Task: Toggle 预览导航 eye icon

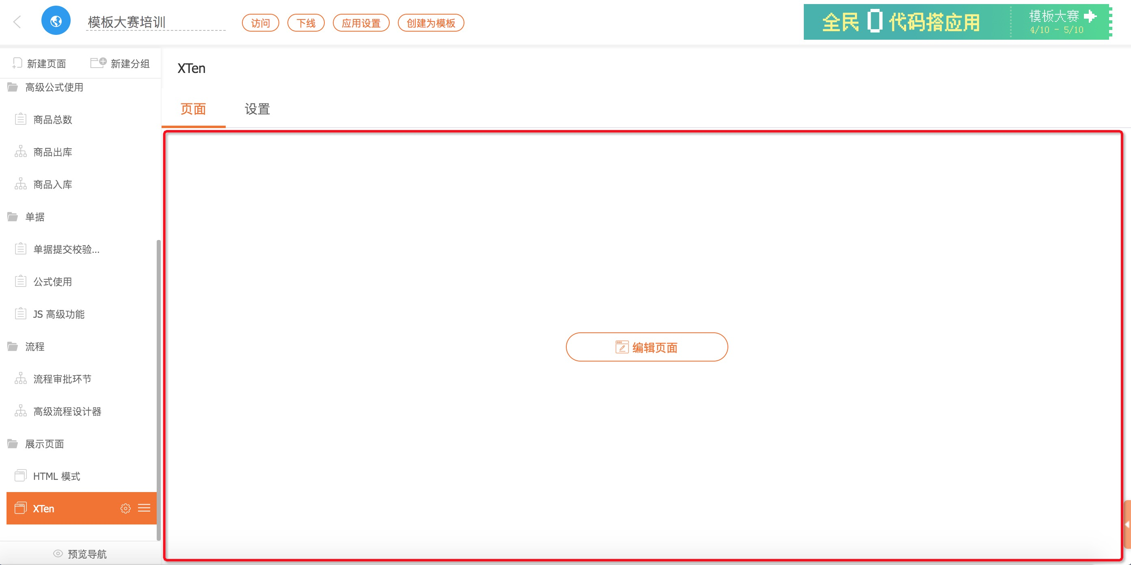Action: click(58, 554)
